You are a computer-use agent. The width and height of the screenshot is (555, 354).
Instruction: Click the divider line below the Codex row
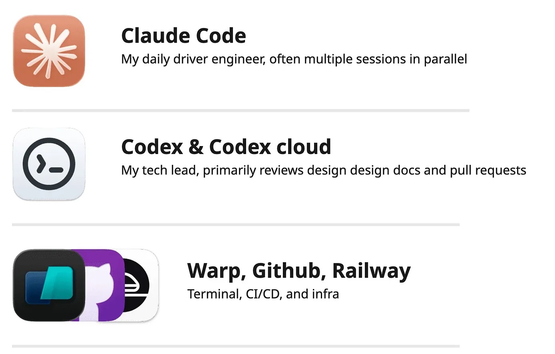(236, 225)
